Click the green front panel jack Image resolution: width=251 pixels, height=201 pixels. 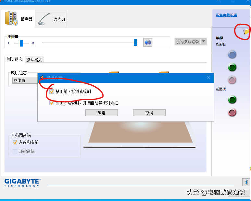pyautogui.click(x=232, y=100)
